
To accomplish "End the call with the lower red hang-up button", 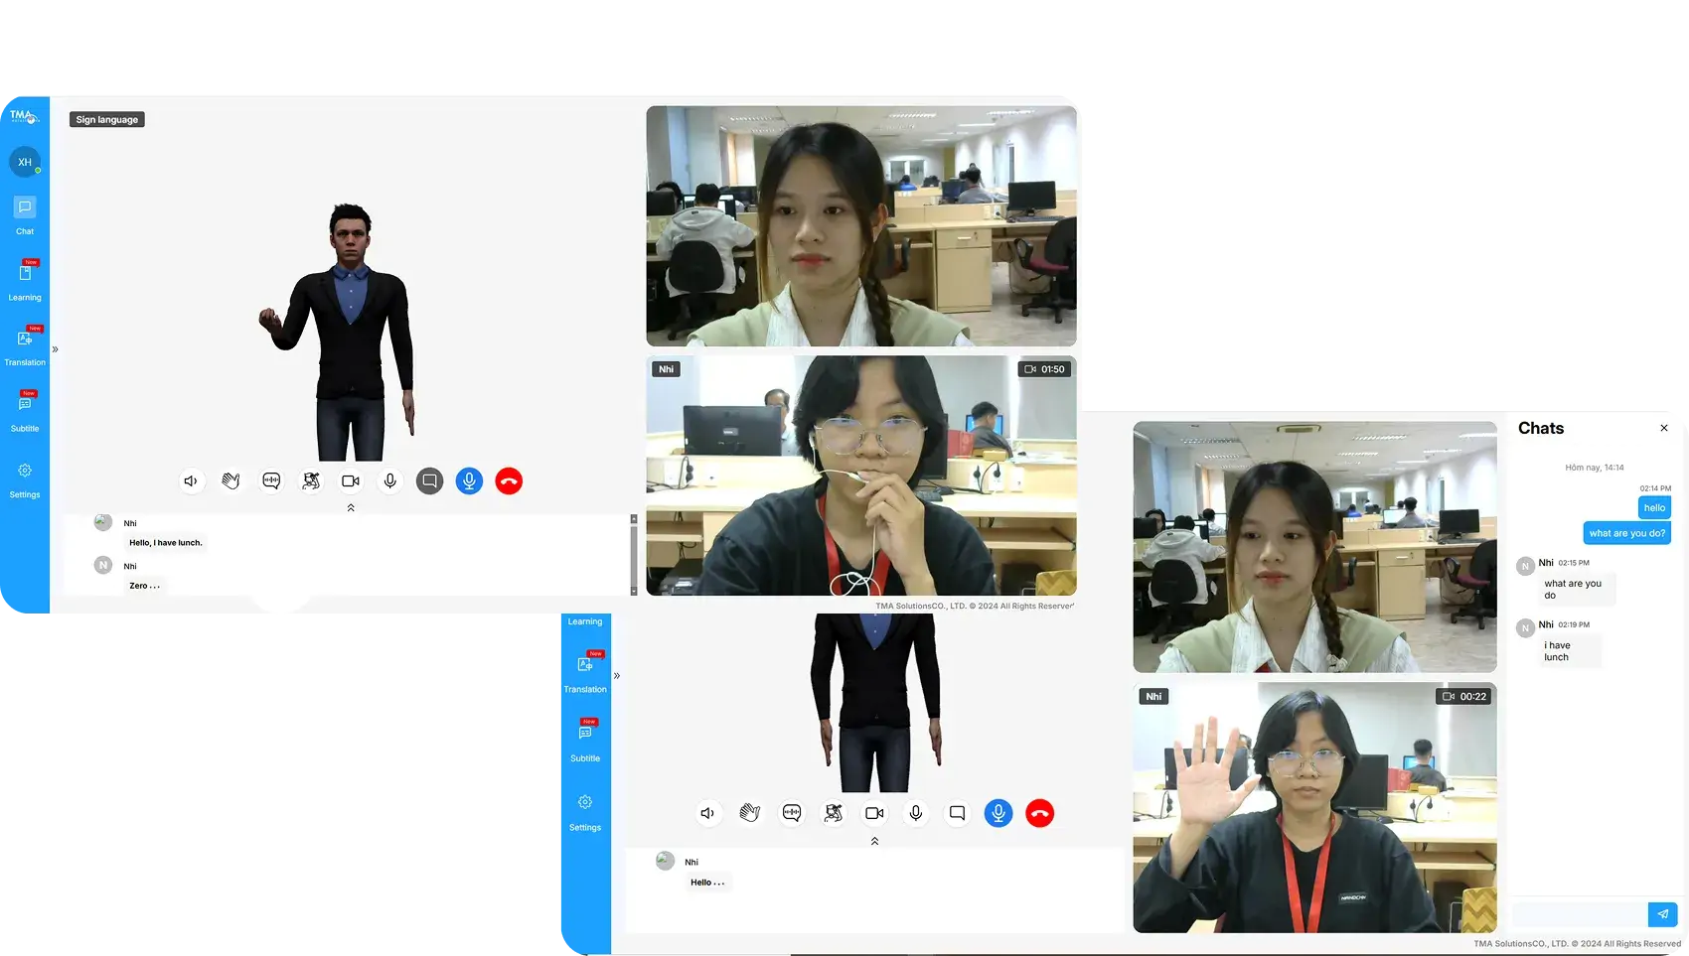I will tap(1040, 813).
